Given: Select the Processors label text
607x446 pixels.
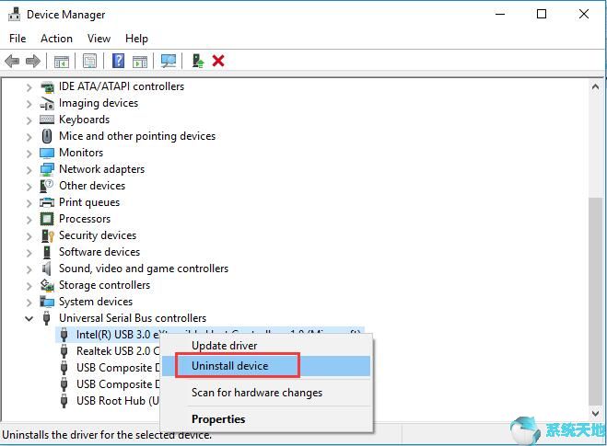Looking at the screenshot, I should pos(85,219).
